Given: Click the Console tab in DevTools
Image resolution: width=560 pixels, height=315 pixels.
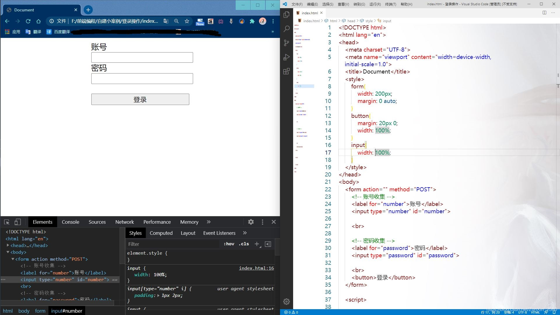Looking at the screenshot, I should click(70, 222).
